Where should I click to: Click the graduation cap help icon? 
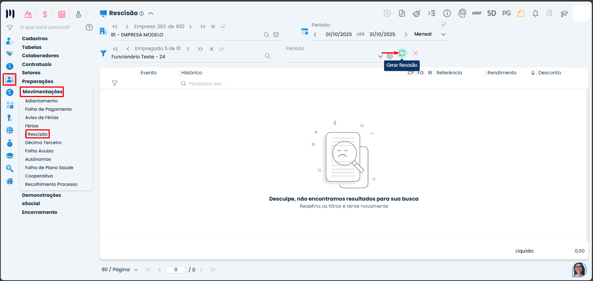(x=564, y=13)
